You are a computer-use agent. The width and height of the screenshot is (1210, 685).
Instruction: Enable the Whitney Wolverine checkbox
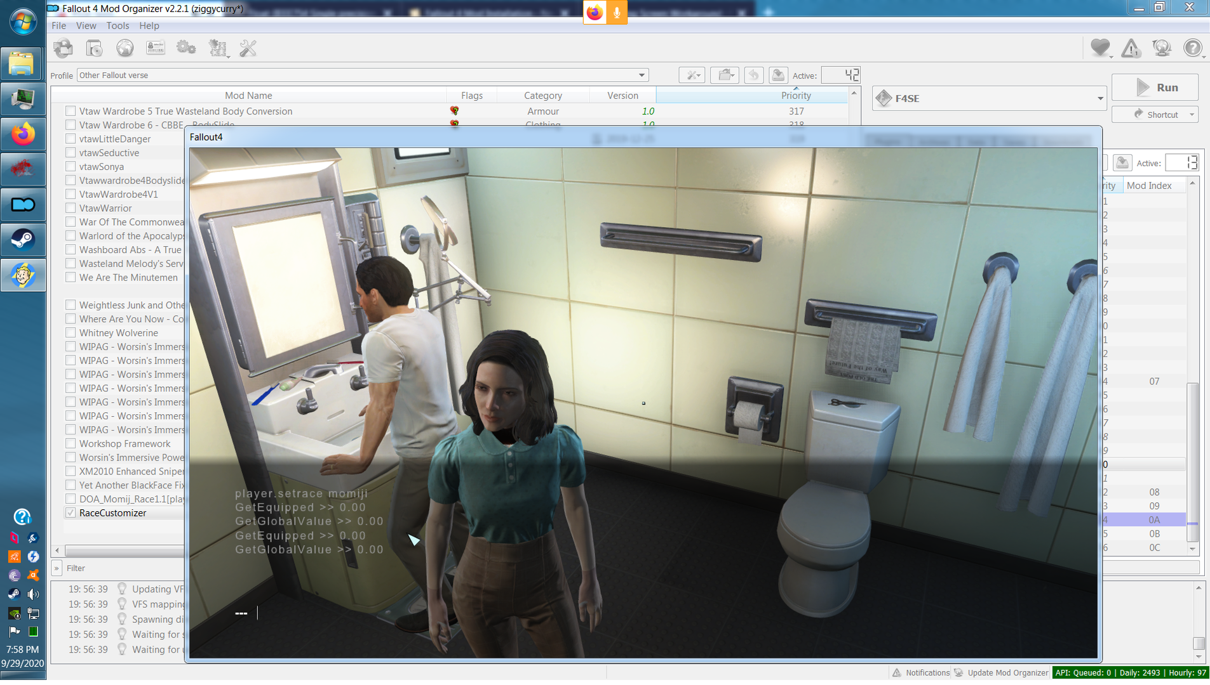click(71, 333)
